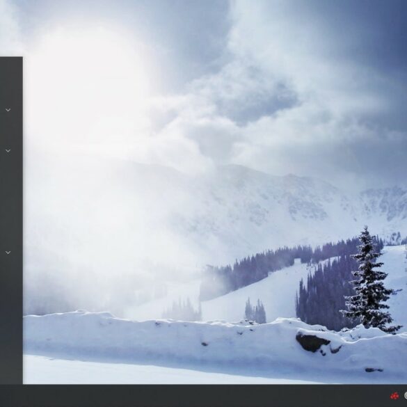Image resolution: width=407 pixels, height=407 pixels.
Task: Expand the middle chevron in the dark side panel
Action: [x=8, y=150]
